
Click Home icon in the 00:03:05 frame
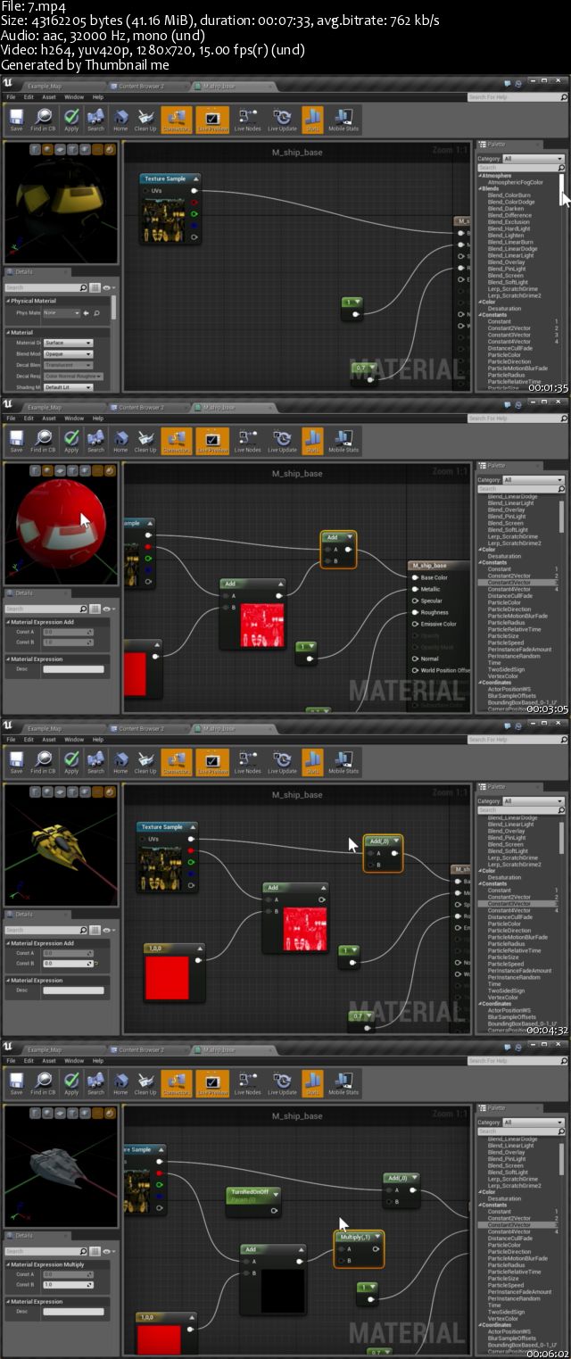(120, 440)
